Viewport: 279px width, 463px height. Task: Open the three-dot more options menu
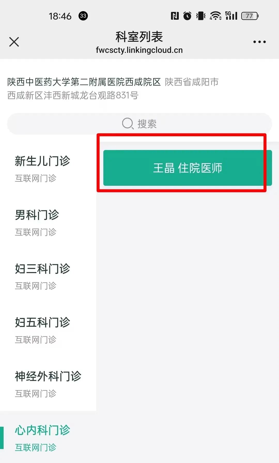tap(259, 42)
